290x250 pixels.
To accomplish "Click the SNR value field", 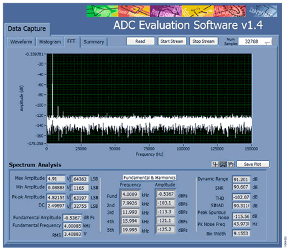I will point(241,187).
